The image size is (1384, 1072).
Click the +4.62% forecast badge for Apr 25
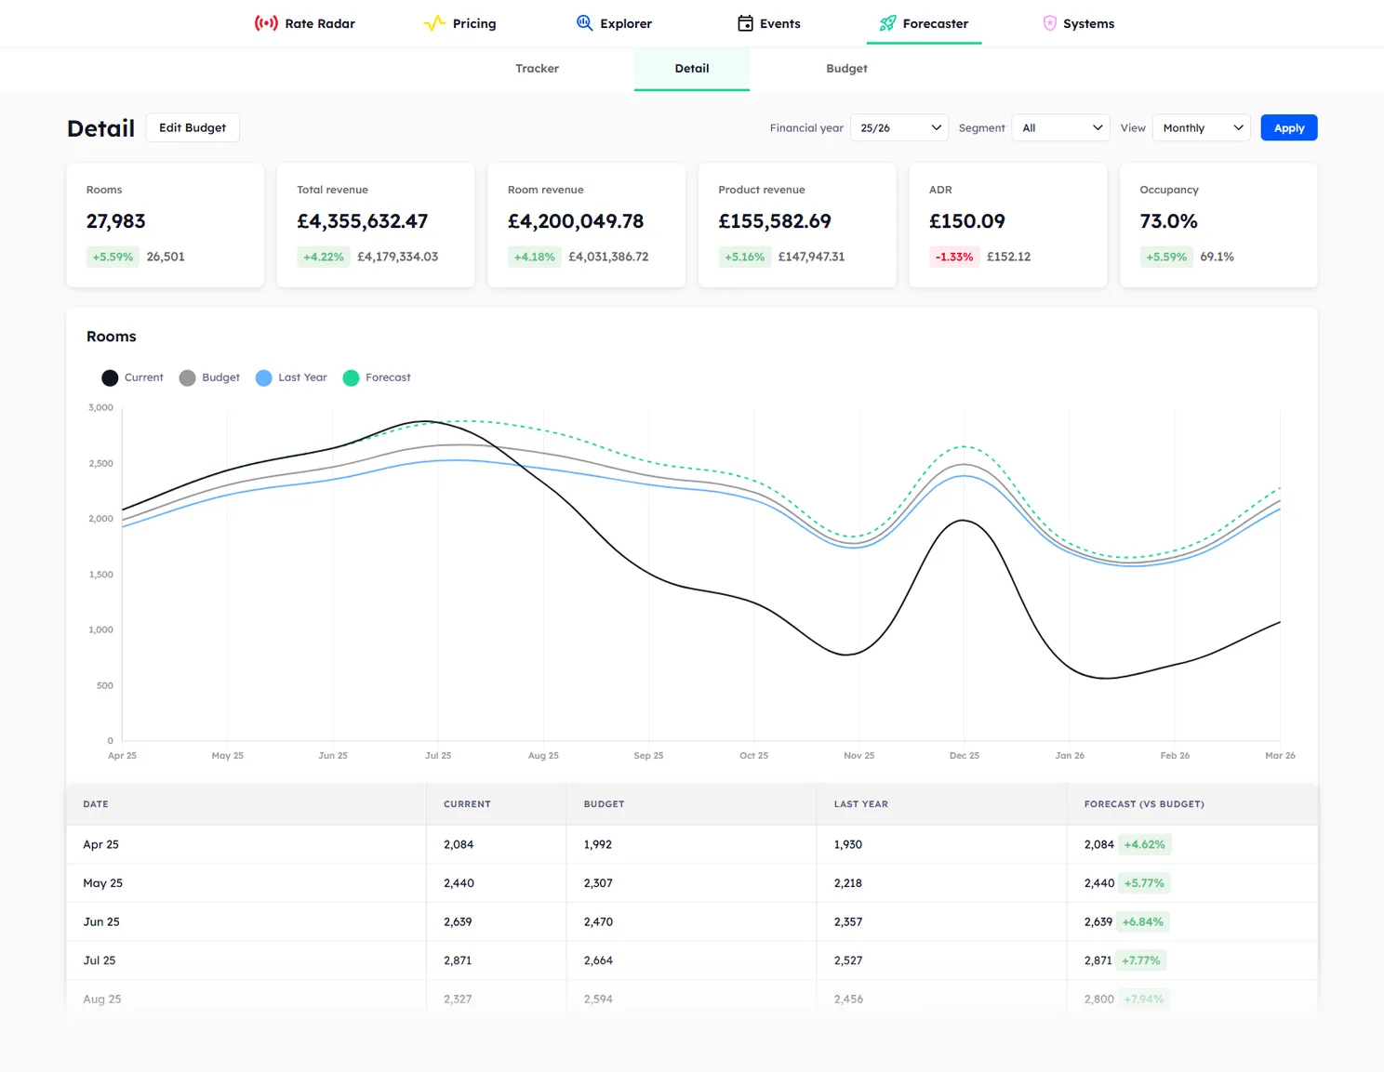[1144, 844]
